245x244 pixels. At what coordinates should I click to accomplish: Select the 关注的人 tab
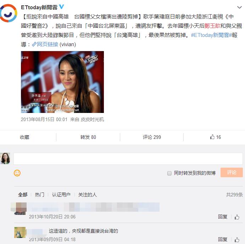point(87,195)
